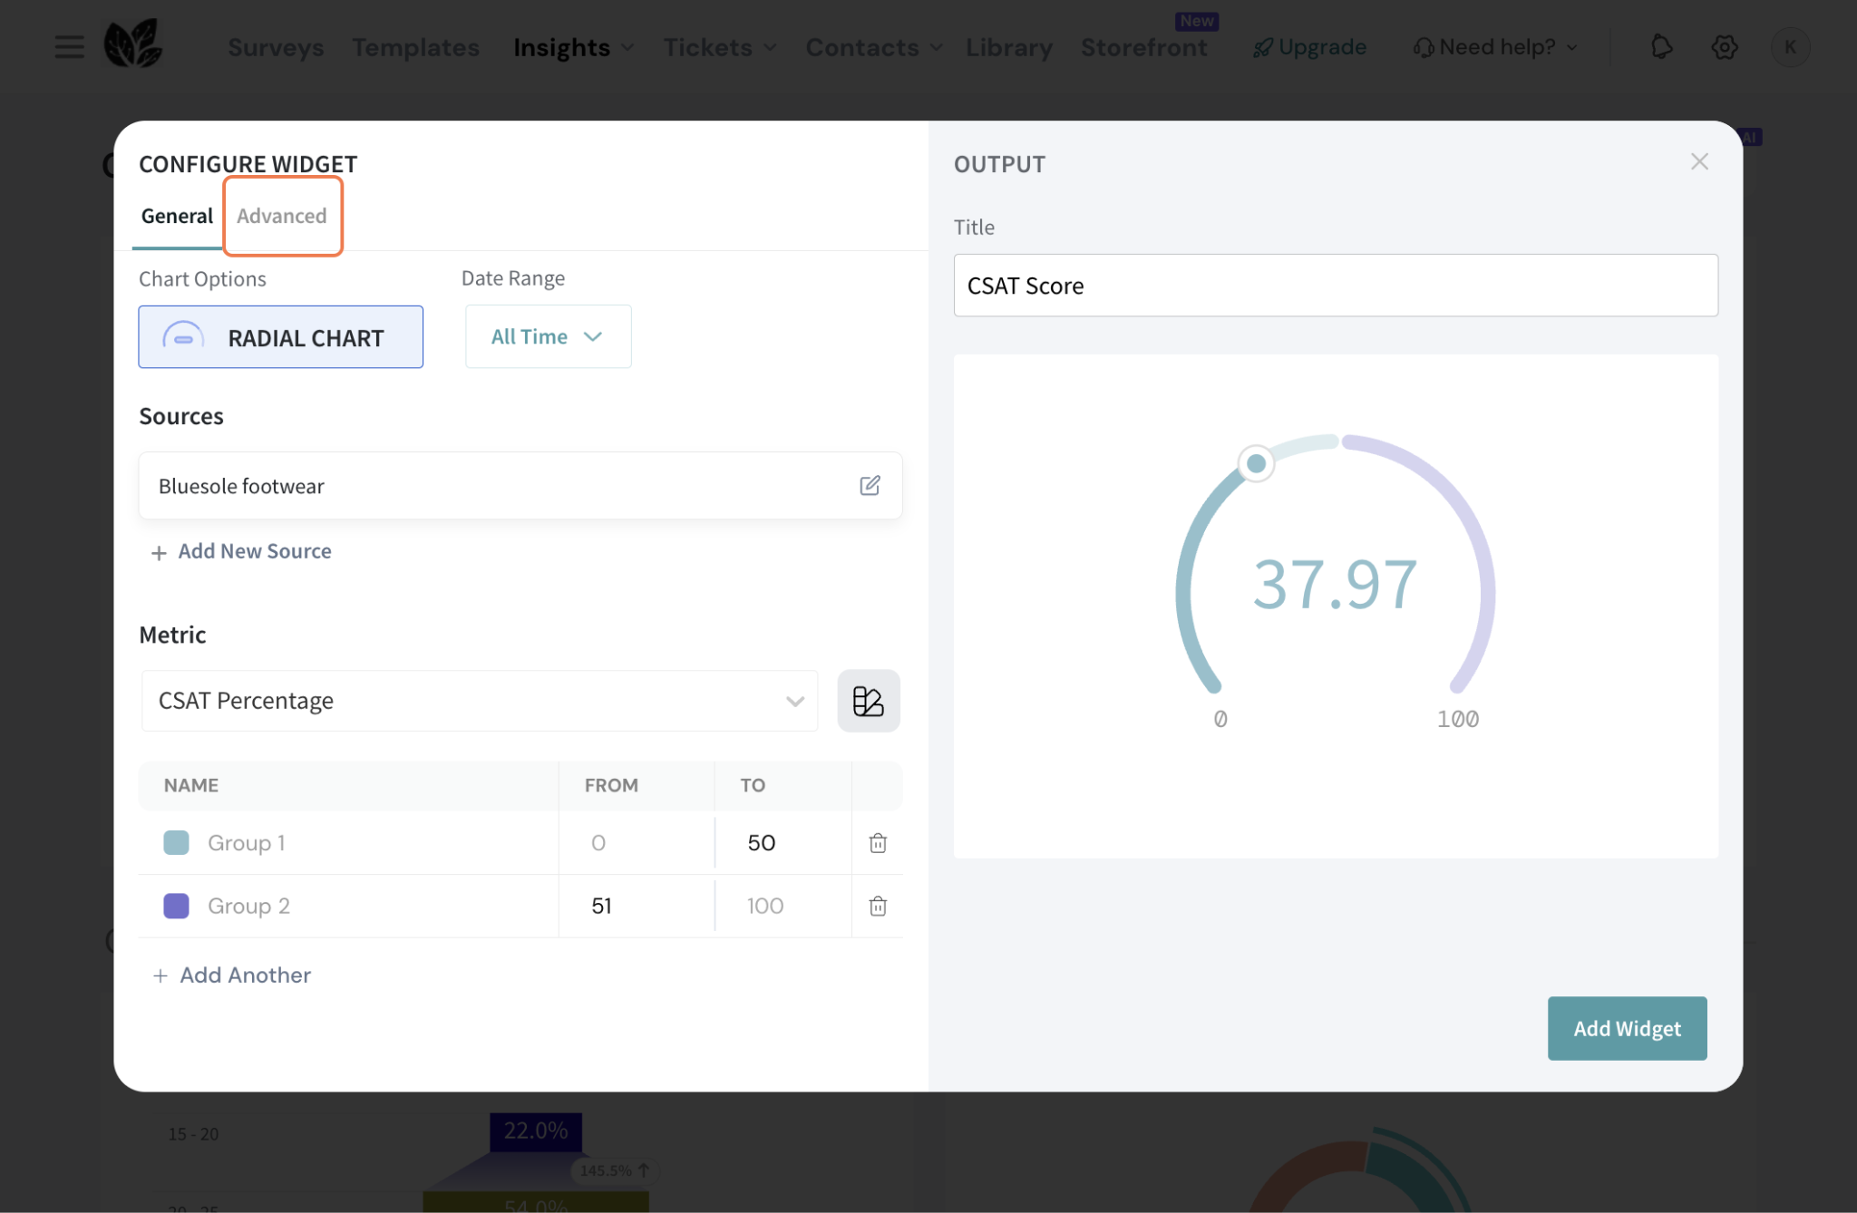Viewport: 1857px width, 1213px height.
Task: Click the leaf logo icon
Action: [132, 44]
